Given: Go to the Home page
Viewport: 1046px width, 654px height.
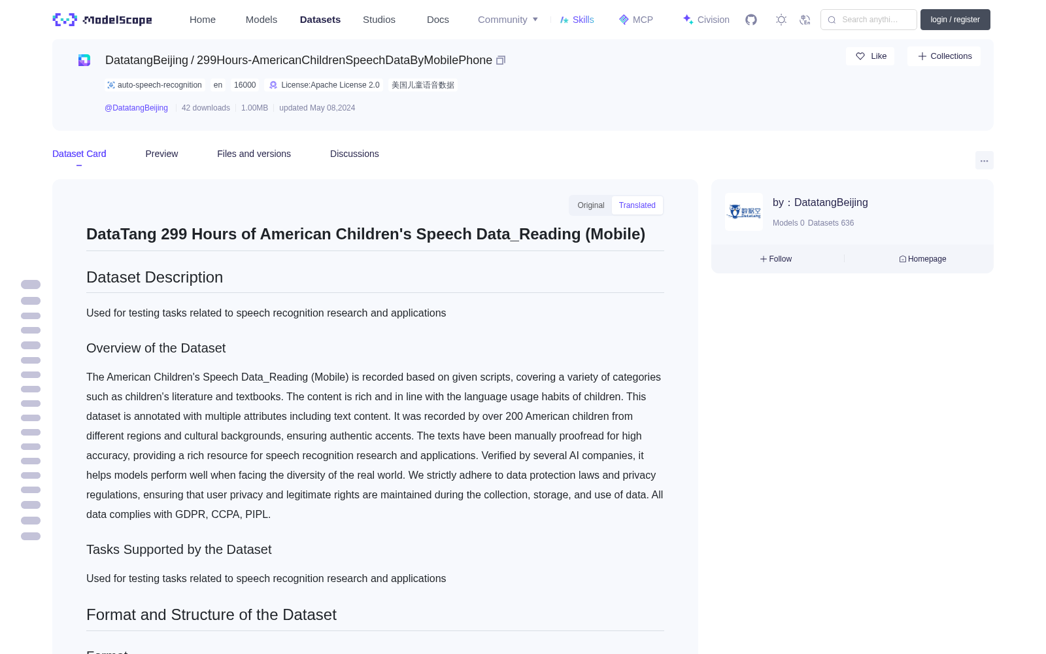Looking at the screenshot, I should pyautogui.click(x=203, y=20).
